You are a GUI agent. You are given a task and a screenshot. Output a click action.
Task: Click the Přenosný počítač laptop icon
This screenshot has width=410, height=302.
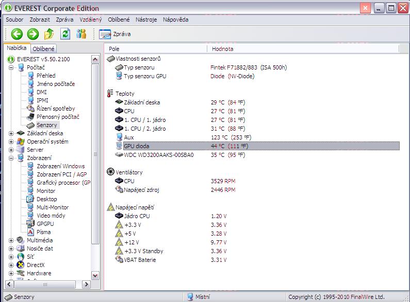30,117
